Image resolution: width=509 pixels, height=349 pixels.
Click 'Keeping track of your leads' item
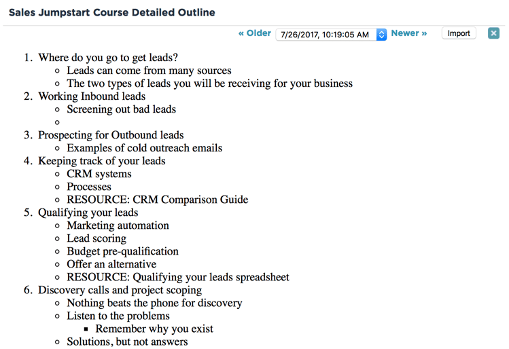coord(102,161)
